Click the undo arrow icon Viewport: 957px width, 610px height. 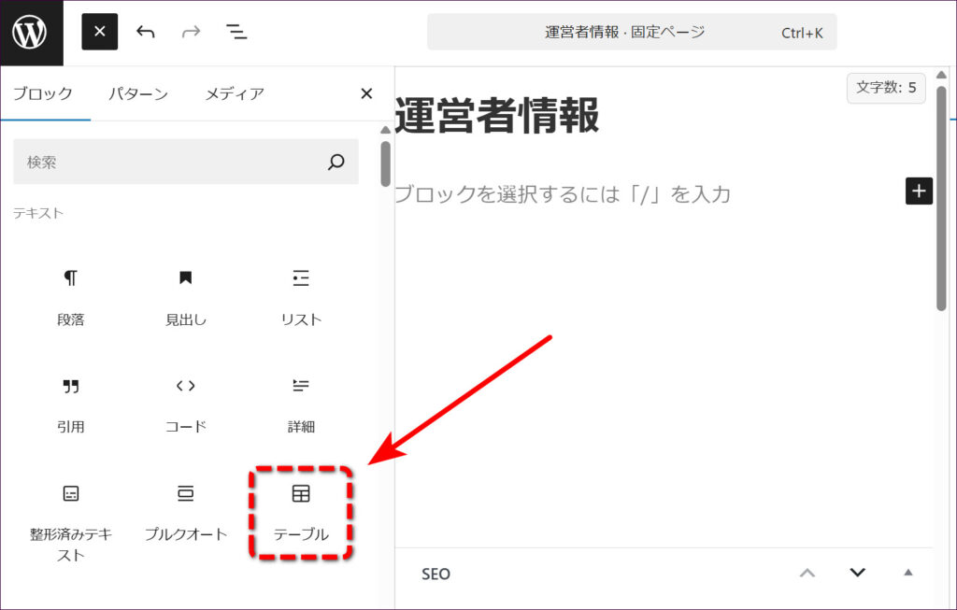[x=145, y=32]
